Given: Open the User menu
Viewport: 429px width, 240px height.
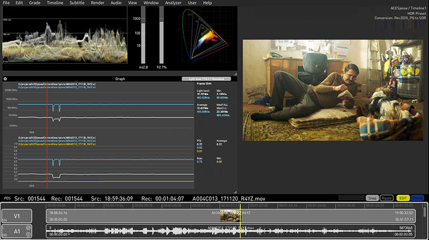Looking at the screenshot, I should [x=192, y=3].
